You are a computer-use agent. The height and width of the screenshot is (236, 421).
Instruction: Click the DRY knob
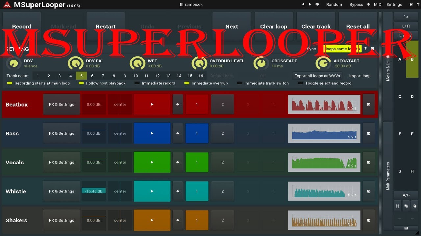click(13, 63)
